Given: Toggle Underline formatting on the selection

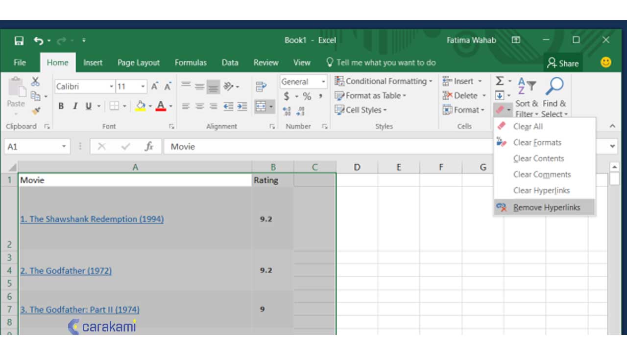Looking at the screenshot, I should pyautogui.click(x=89, y=106).
